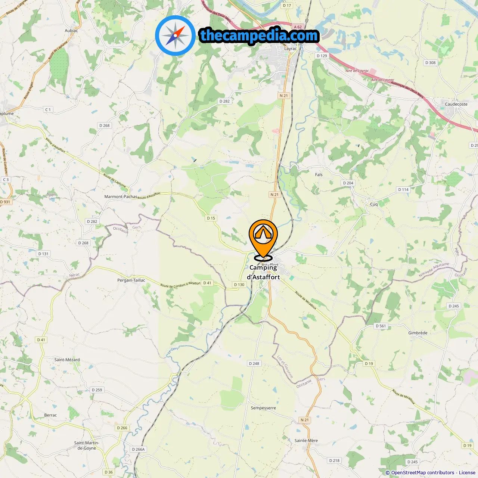Select the Saint-Mézard village label

pos(67,360)
